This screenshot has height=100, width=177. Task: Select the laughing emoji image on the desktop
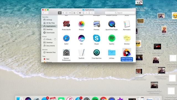(175, 16)
